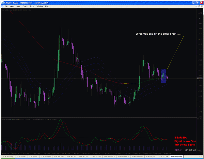Close the inner EURUSD chart window

click(202, 7)
